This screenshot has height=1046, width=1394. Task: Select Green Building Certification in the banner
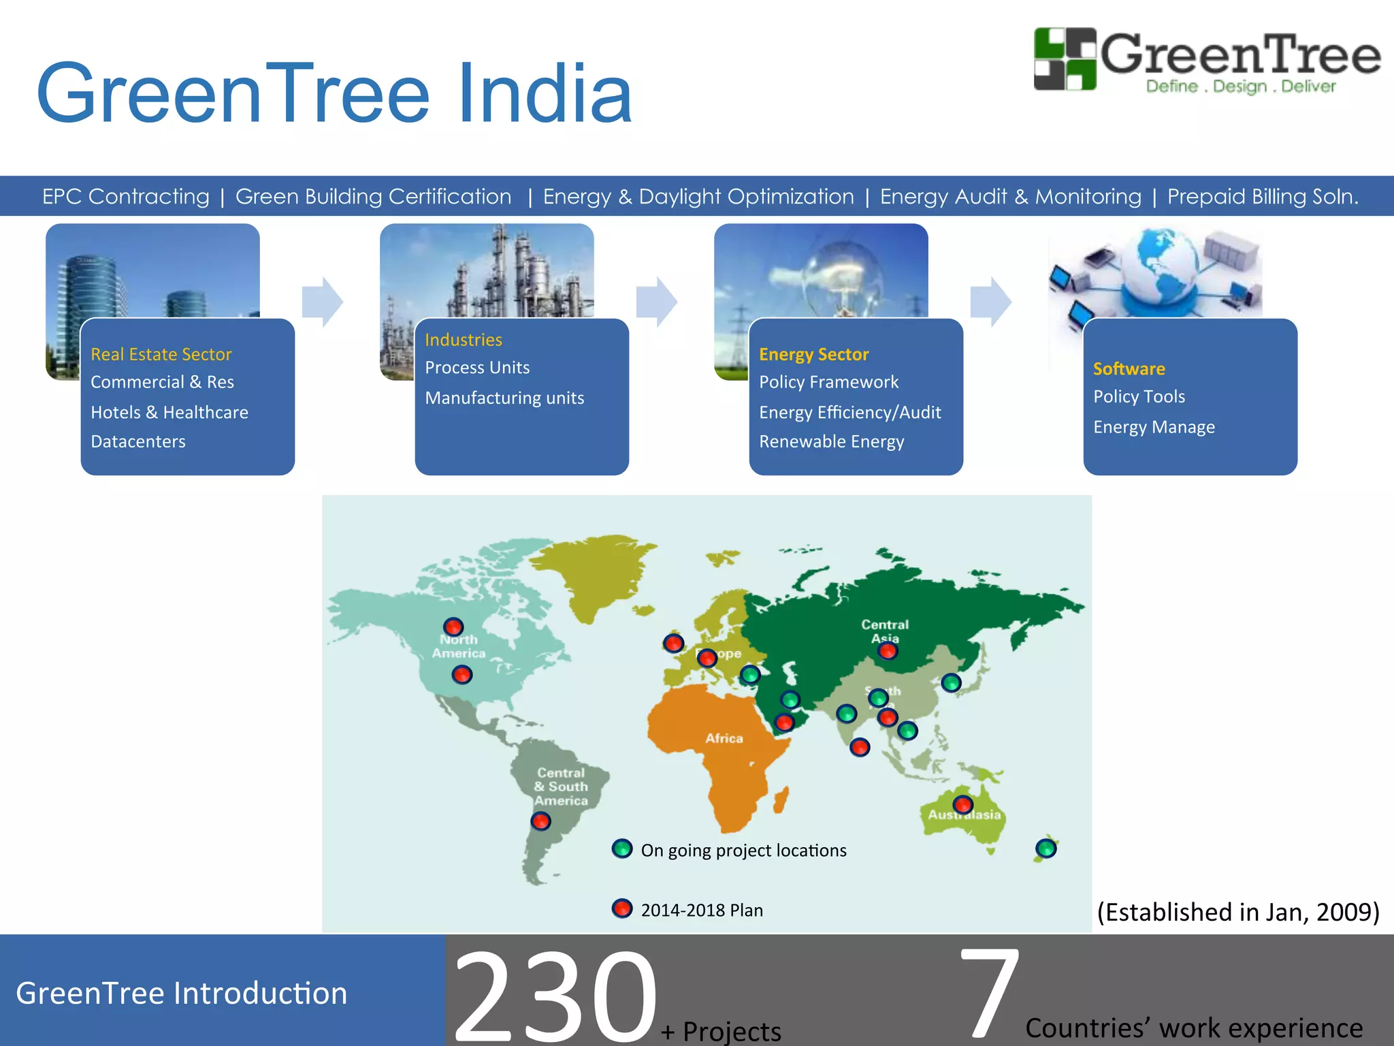point(373,197)
